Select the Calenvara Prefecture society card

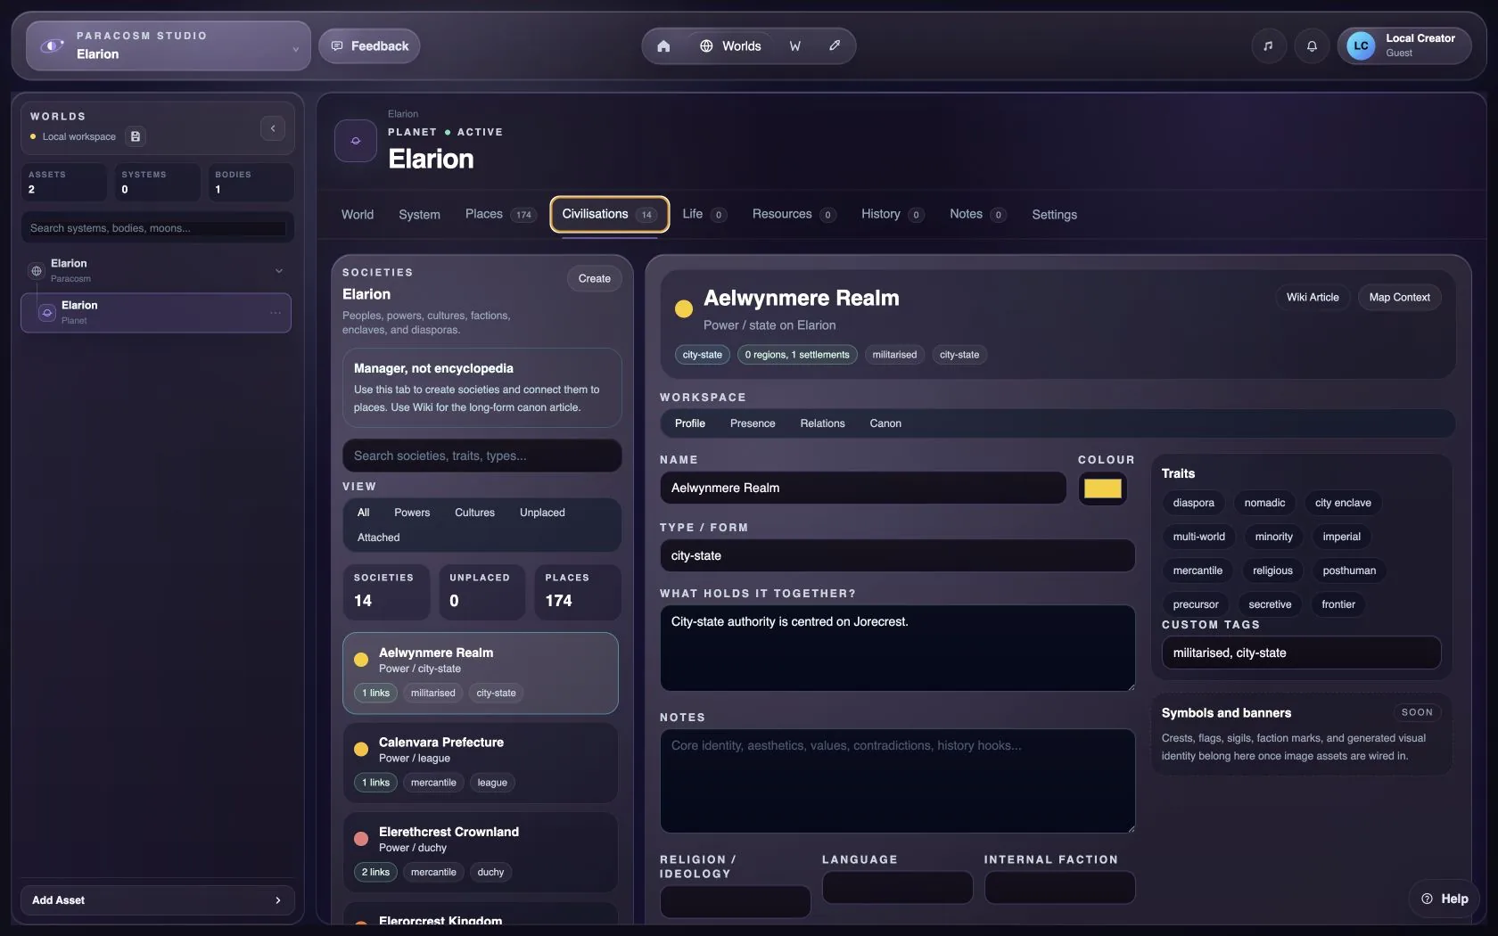pos(481,762)
